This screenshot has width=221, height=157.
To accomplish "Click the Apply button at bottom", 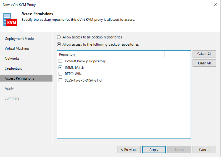I will point(154,150).
